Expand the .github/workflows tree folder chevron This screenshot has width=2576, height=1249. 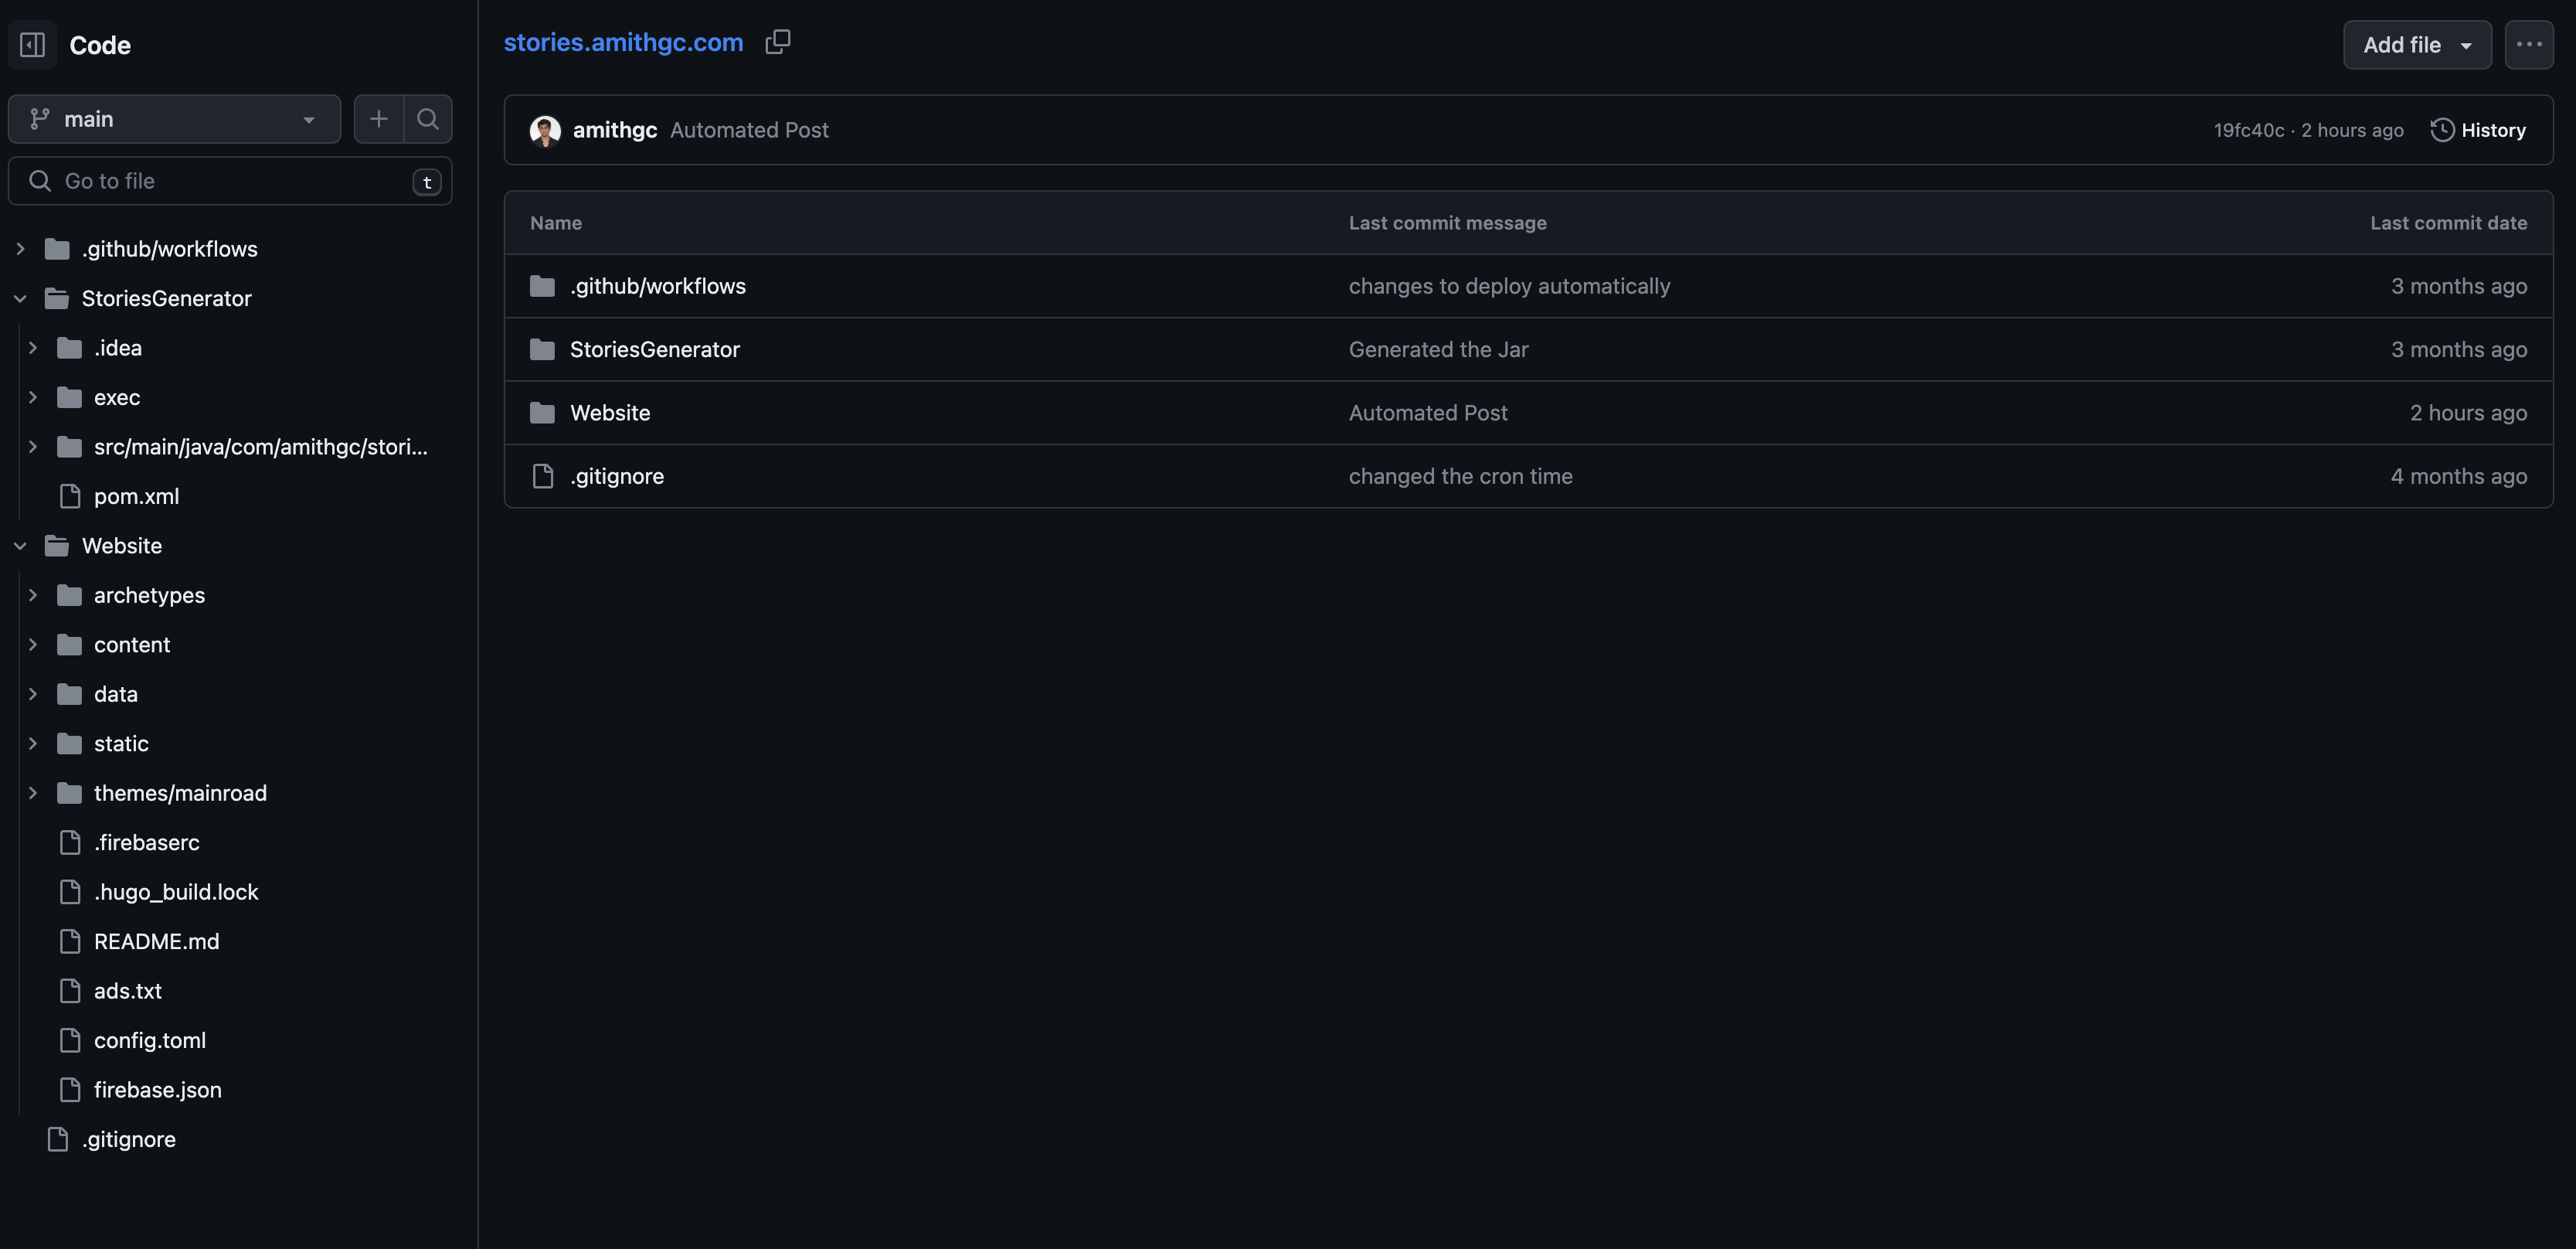[20, 249]
